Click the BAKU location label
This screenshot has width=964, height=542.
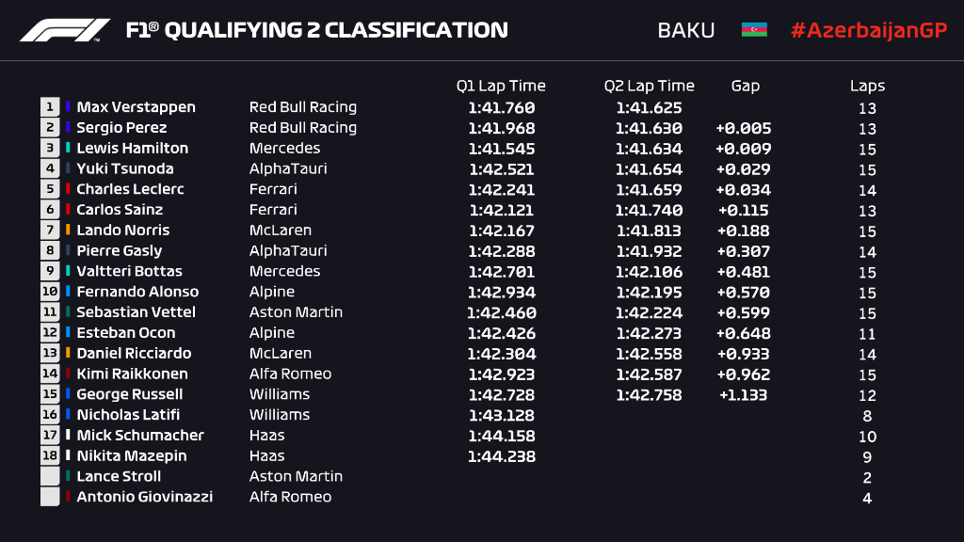pyautogui.click(x=685, y=30)
